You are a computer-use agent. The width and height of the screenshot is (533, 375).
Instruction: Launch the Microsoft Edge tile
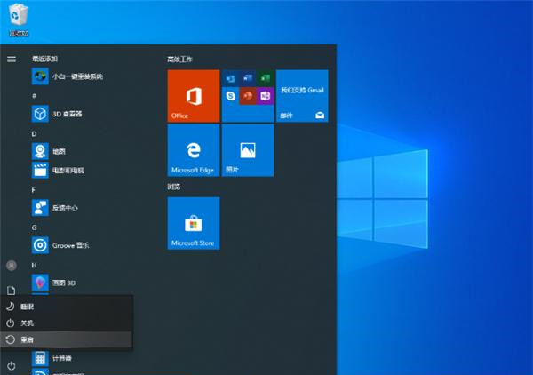(x=194, y=150)
